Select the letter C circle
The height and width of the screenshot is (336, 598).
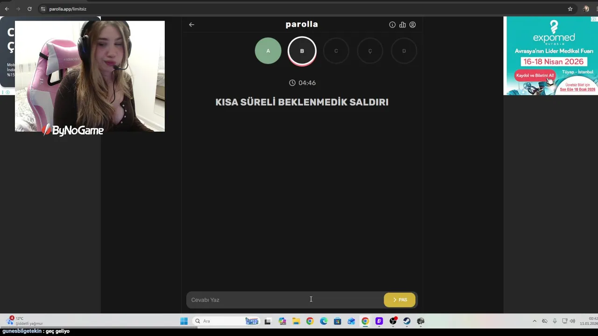pyautogui.click(x=336, y=51)
